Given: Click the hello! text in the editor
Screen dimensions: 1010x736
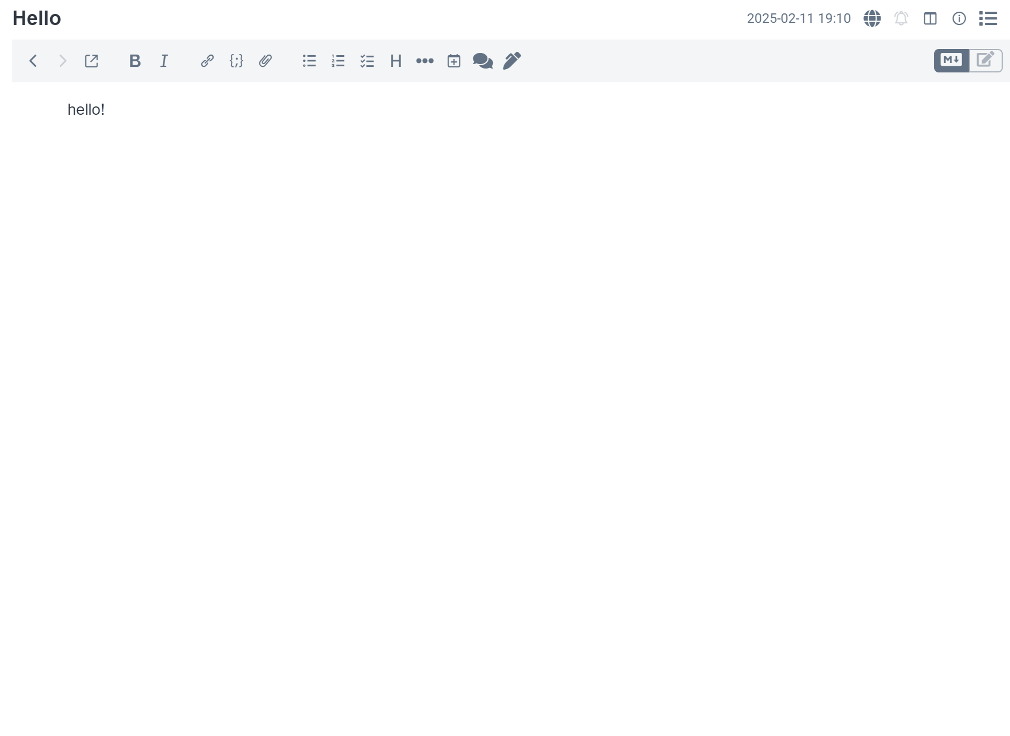Looking at the screenshot, I should (86, 110).
